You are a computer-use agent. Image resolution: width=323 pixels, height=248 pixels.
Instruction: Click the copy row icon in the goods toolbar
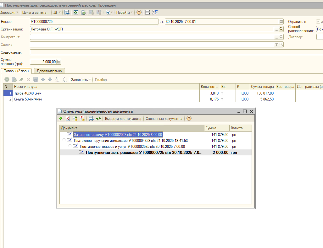[14, 80]
